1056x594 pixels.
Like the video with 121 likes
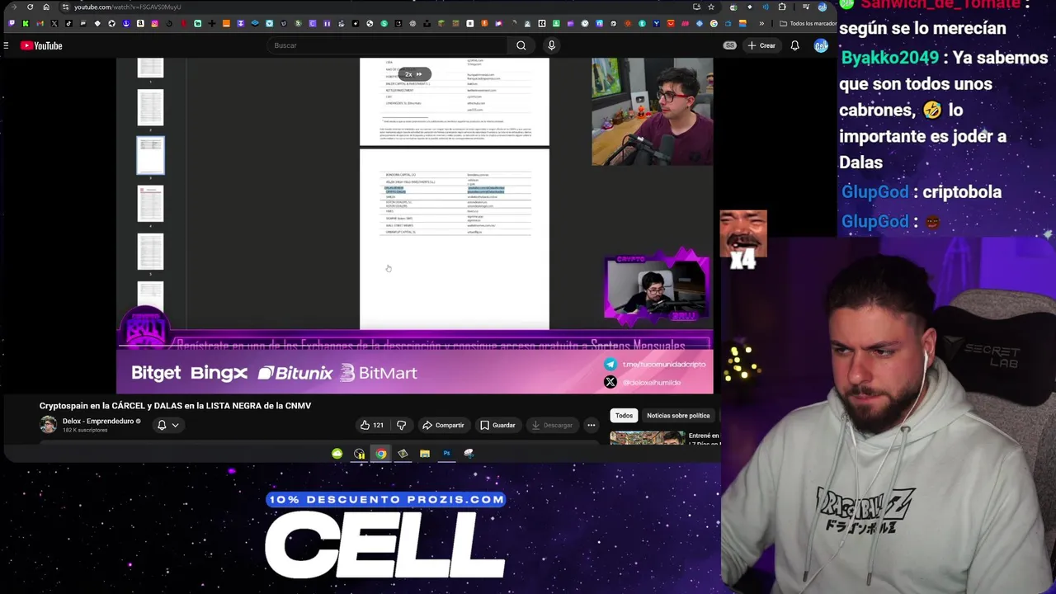pos(371,425)
